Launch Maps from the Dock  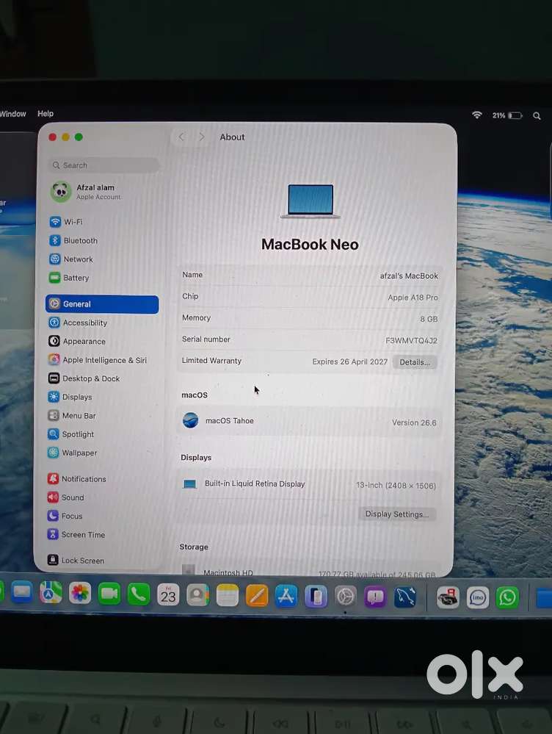51,593
